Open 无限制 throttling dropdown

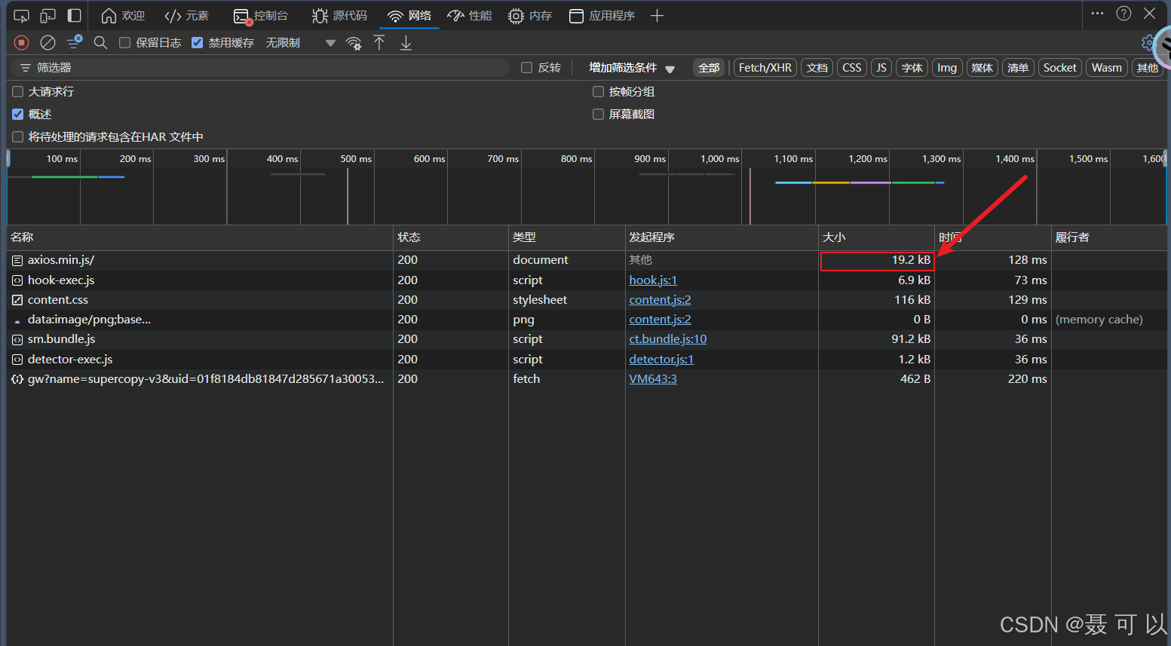point(300,43)
